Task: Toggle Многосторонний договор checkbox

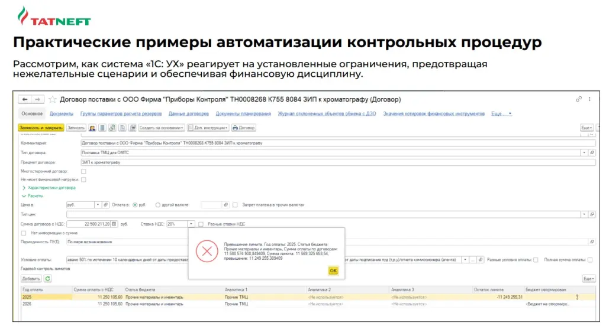Action: (x=83, y=171)
